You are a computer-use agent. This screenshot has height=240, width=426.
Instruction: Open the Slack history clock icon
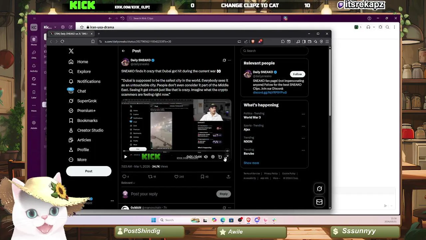122,18
